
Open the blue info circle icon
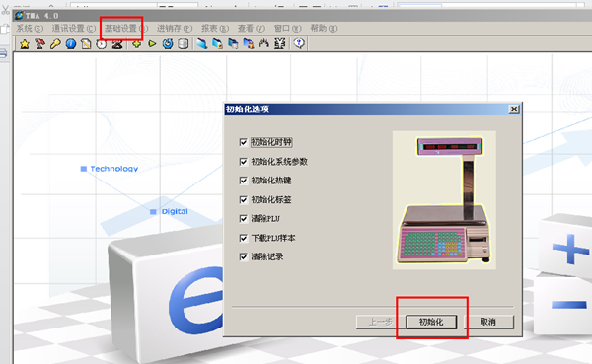[71, 44]
